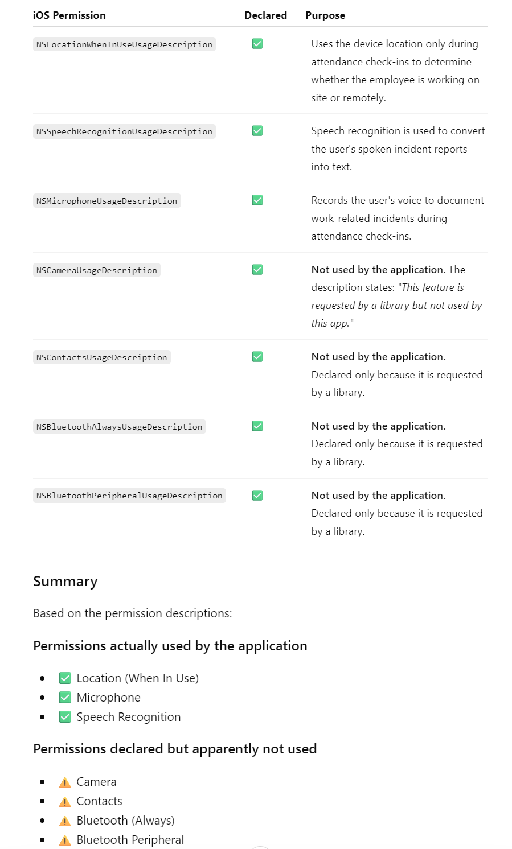Image resolution: width=512 pixels, height=849 pixels.
Task: Click the warning icon next to Camera
Action: 65,782
